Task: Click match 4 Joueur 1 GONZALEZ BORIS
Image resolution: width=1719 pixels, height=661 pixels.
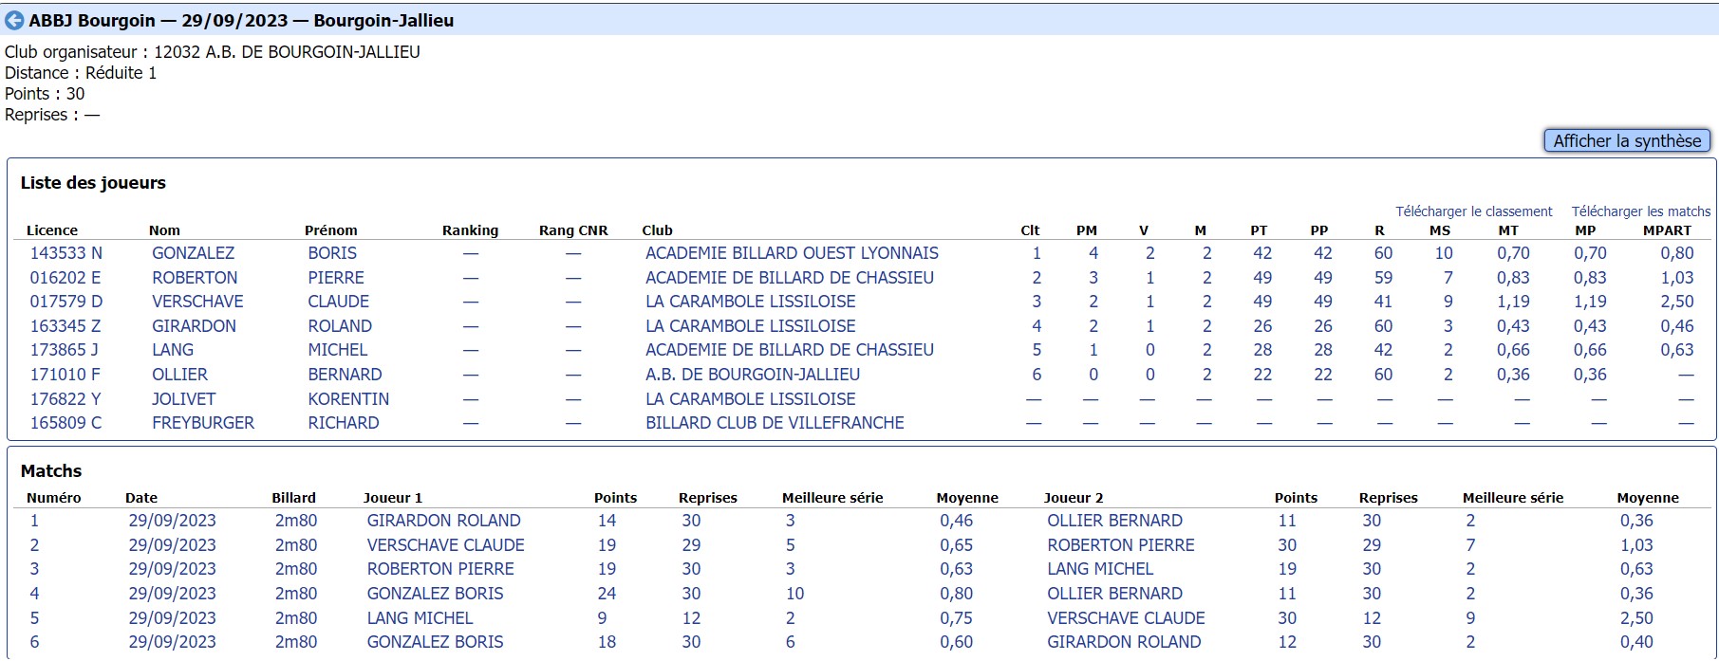Action: 435,594
